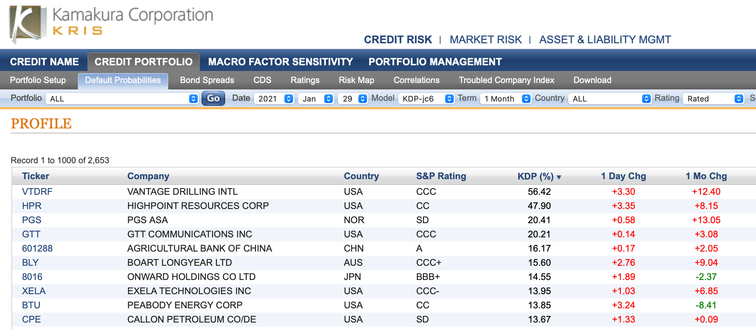Click the KDP (%) sort arrow

pos(559,177)
